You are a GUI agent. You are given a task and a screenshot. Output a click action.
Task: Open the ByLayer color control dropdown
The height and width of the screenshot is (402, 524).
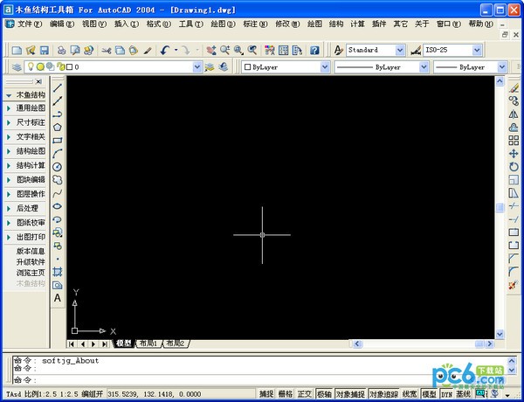pos(286,66)
